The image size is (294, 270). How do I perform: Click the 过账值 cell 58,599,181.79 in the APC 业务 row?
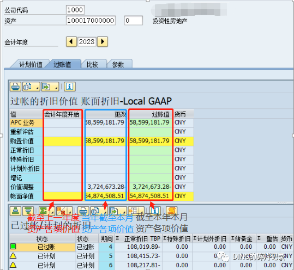[151, 122]
